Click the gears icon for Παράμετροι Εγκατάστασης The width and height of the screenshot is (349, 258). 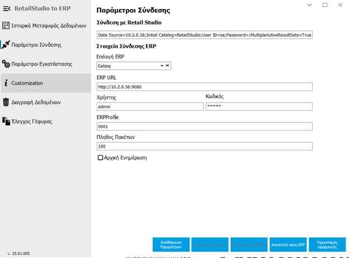(x=6, y=64)
